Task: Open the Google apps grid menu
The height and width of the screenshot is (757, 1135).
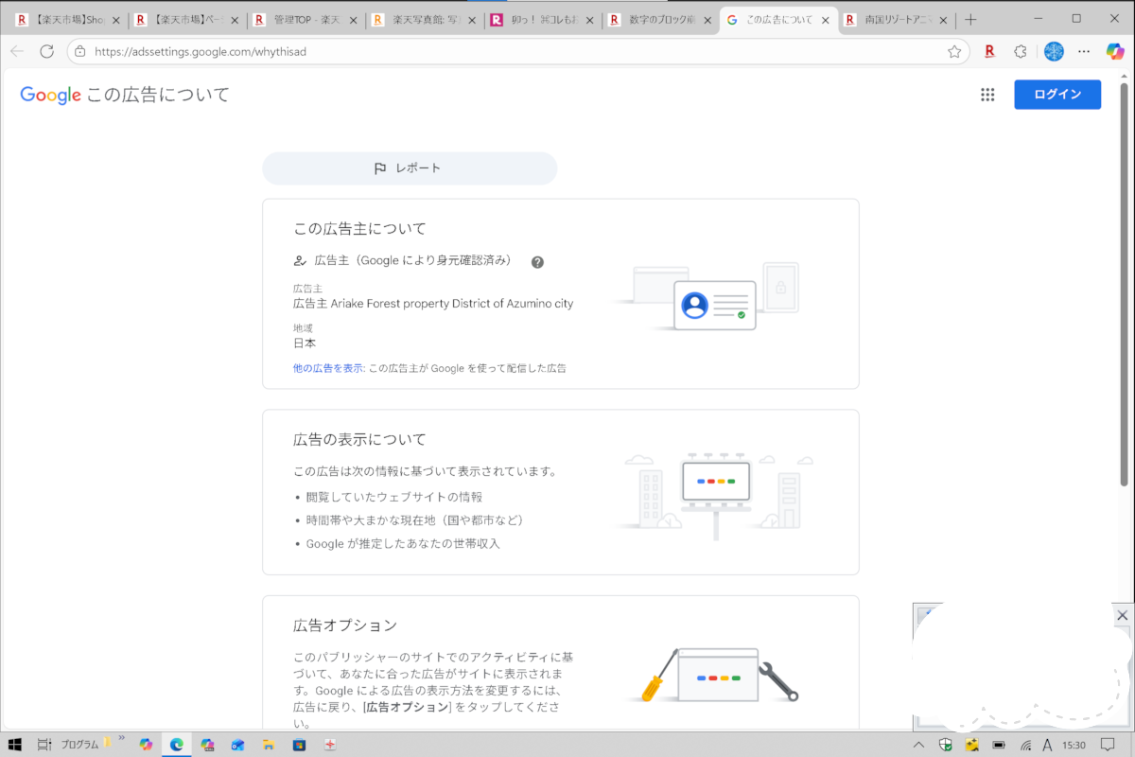Action: pos(987,95)
